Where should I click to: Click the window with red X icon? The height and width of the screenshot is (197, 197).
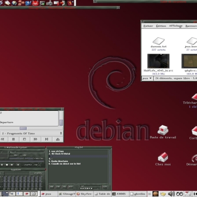(57, 3)
